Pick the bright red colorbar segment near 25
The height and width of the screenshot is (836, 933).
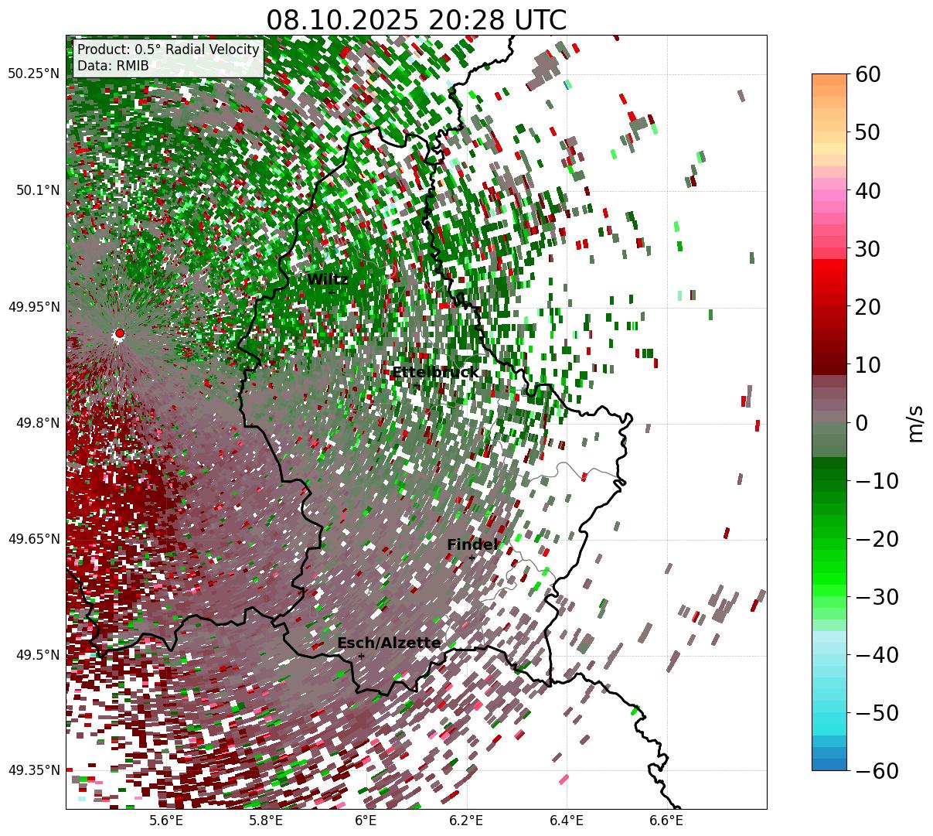click(x=829, y=278)
